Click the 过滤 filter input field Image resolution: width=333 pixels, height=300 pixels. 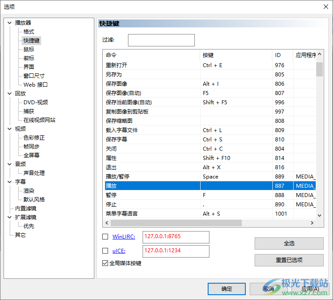161,40
